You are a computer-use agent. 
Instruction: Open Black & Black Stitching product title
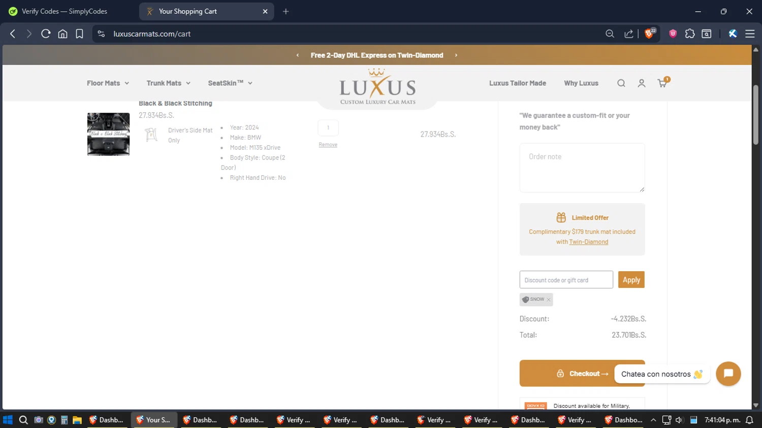click(x=175, y=104)
